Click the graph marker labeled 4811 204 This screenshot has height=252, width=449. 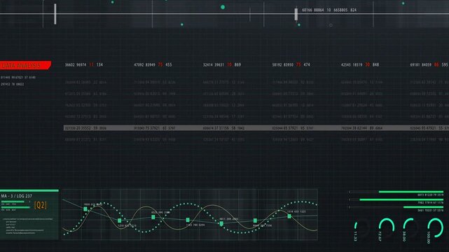(x=221, y=223)
